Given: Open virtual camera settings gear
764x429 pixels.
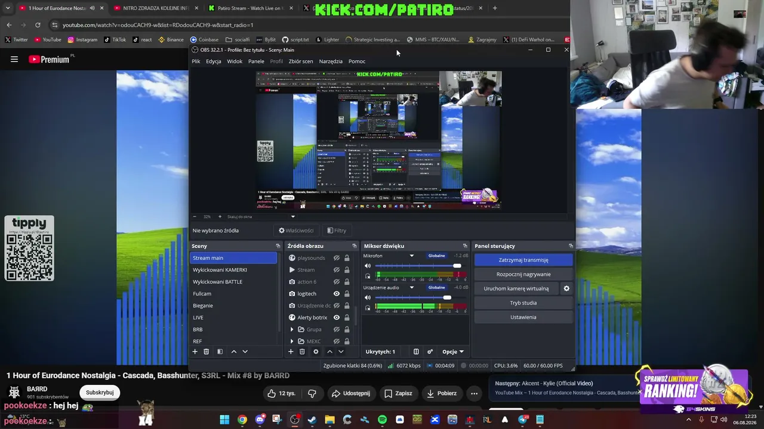Looking at the screenshot, I should click(x=566, y=288).
